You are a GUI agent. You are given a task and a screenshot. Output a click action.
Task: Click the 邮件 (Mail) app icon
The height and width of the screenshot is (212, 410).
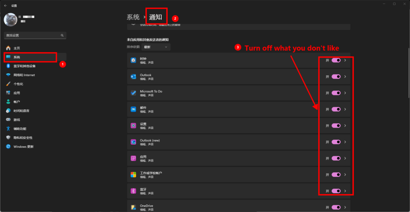click(x=133, y=109)
